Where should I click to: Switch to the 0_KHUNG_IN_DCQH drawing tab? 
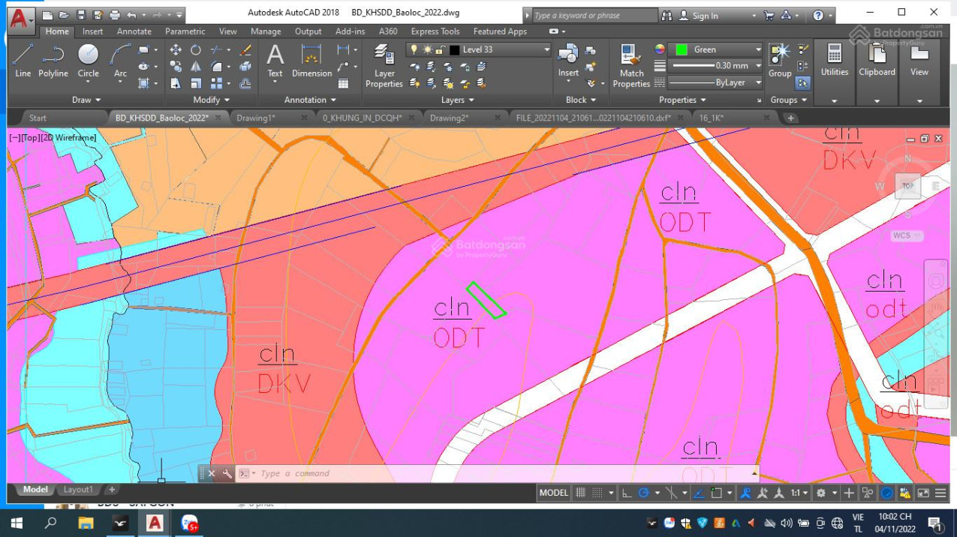pyautogui.click(x=362, y=118)
